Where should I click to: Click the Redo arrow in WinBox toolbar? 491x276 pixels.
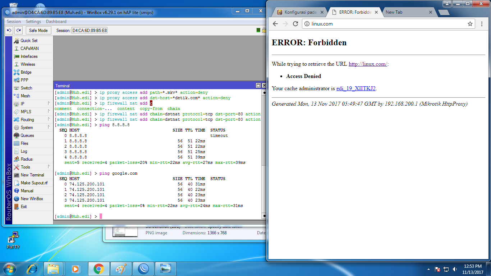(18, 31)
